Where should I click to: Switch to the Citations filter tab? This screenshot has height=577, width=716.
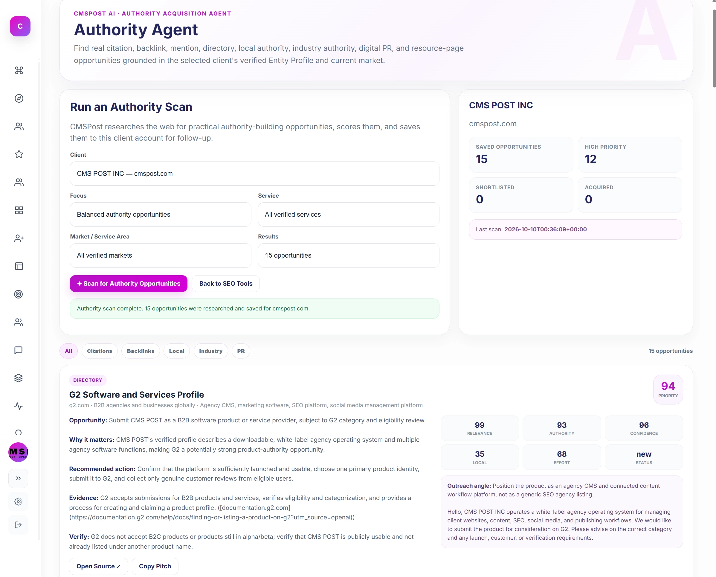click(99, 351)
